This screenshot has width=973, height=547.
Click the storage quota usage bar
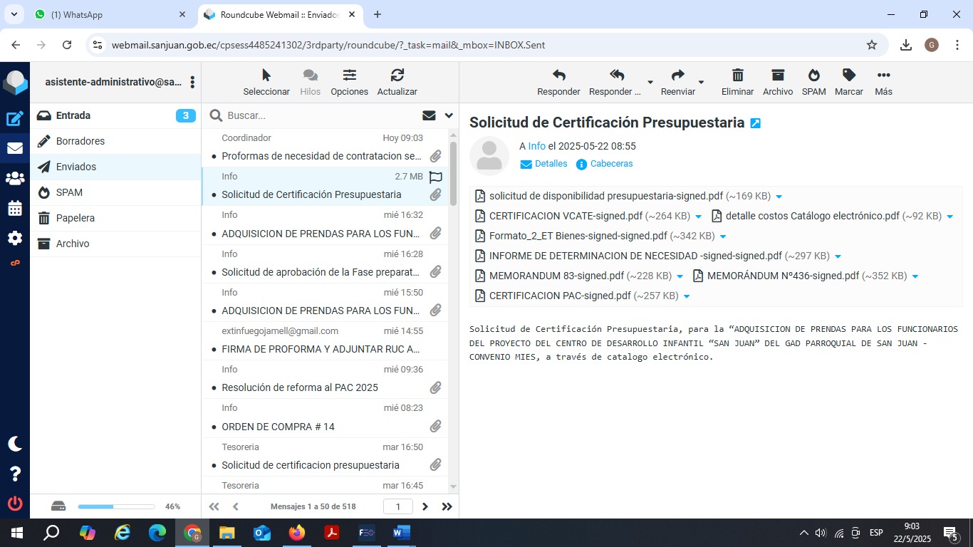[x=116, y=506]
